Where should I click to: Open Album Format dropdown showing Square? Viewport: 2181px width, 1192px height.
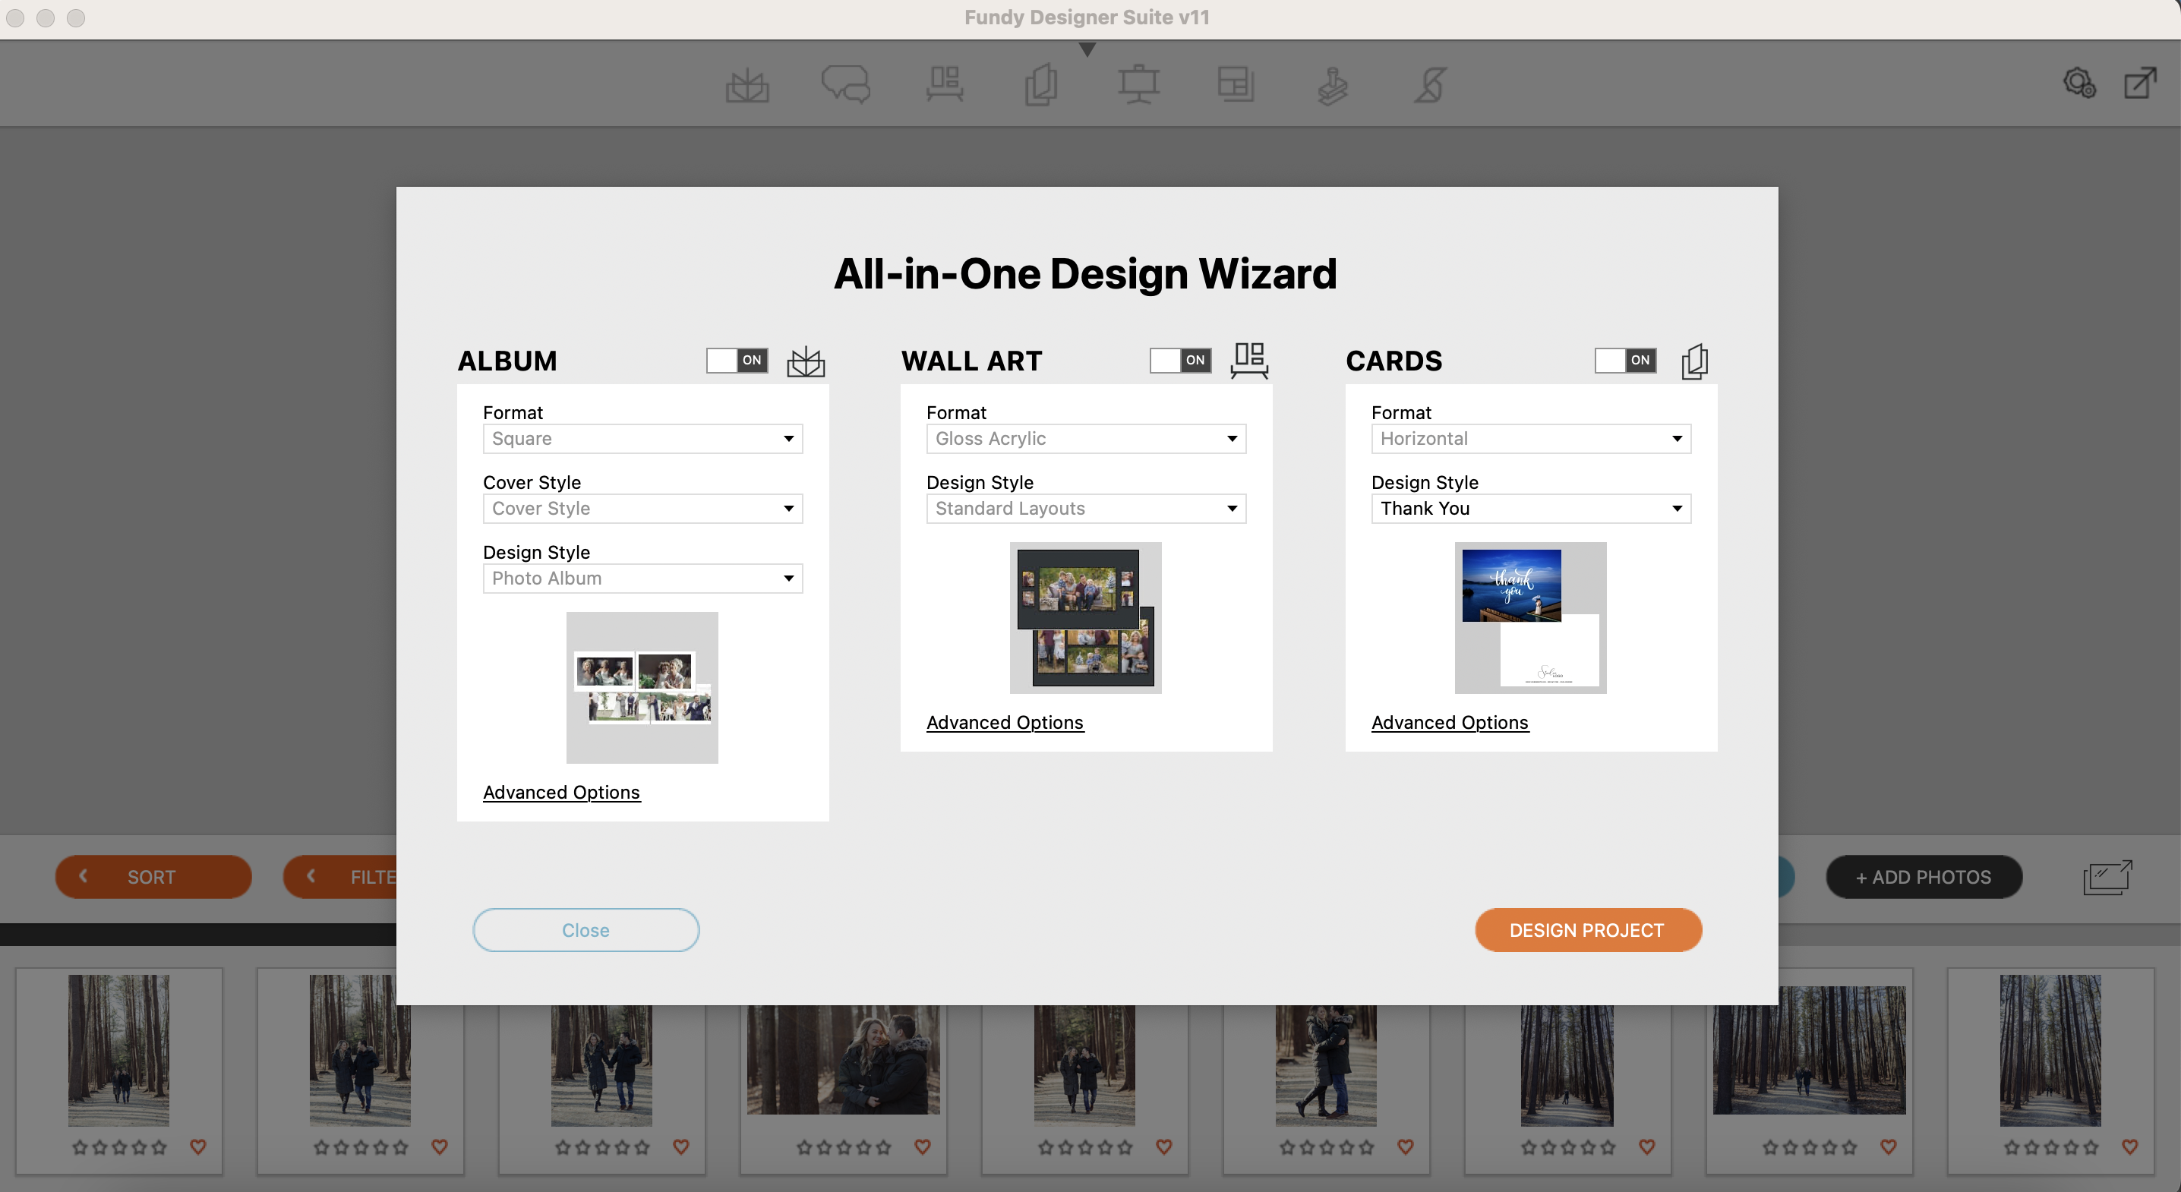[642, 439]
